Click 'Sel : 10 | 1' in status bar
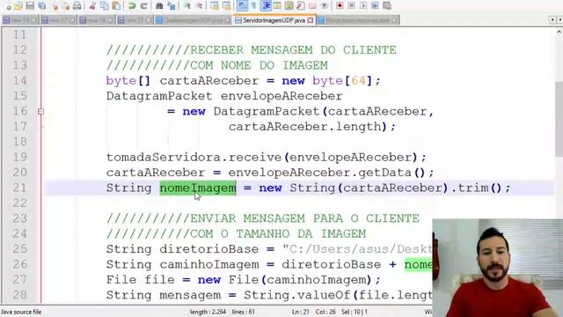Viewport: 563px width, 317px height. (355, 312)
